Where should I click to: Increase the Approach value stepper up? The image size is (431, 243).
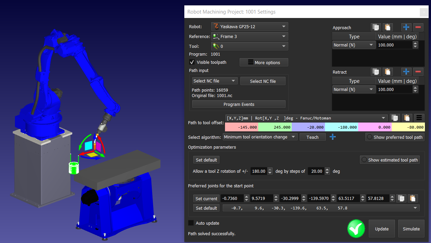click(x=415, y=43)
